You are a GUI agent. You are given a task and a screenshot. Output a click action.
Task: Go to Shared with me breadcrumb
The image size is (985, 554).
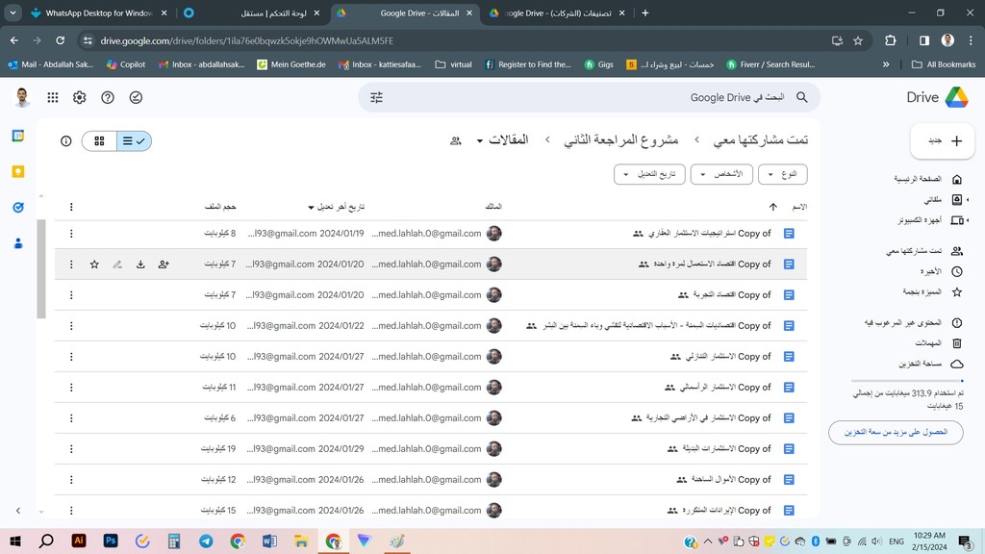[760, 140]
